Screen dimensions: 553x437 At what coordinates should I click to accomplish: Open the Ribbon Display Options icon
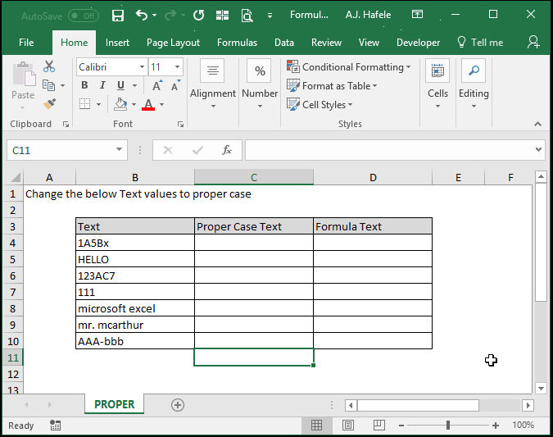pyautogui.click(x=417, y=15)
